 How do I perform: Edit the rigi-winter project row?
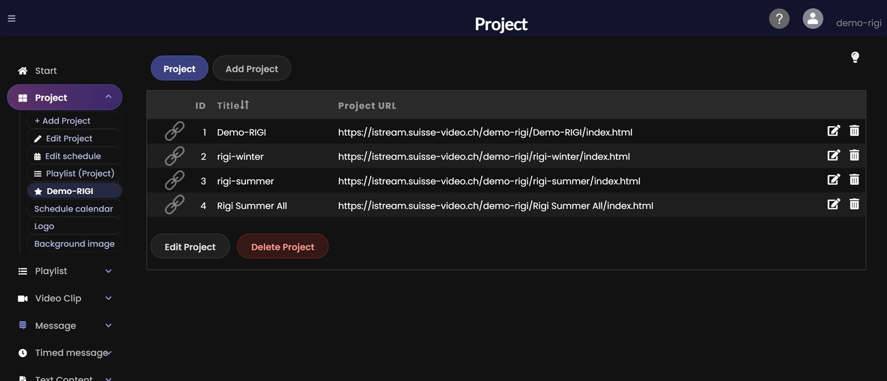click(833, 155)
